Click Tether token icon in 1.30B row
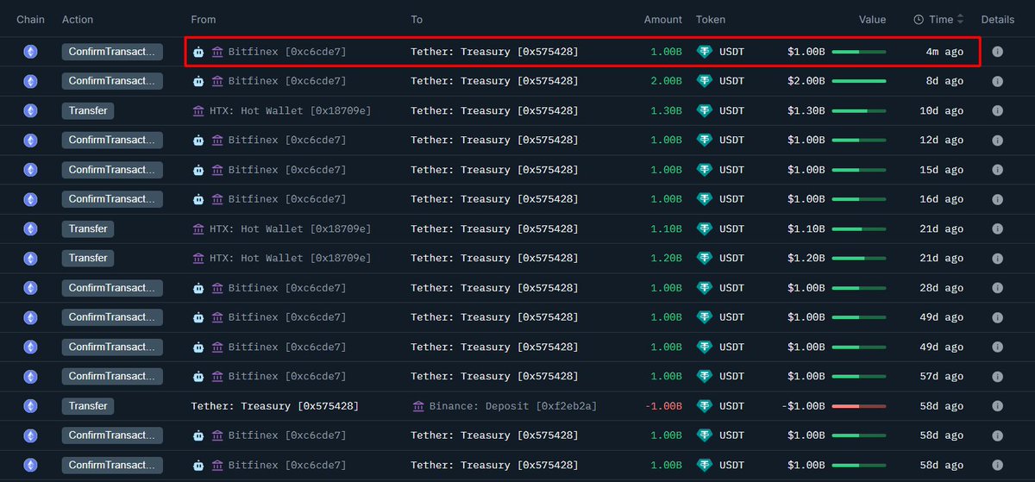Image resolution: width=1035 pixels, height=482 pixels. pos(705,110)
